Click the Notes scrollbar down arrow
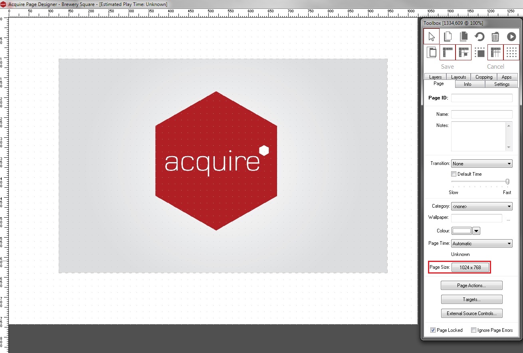 [509, 147]
